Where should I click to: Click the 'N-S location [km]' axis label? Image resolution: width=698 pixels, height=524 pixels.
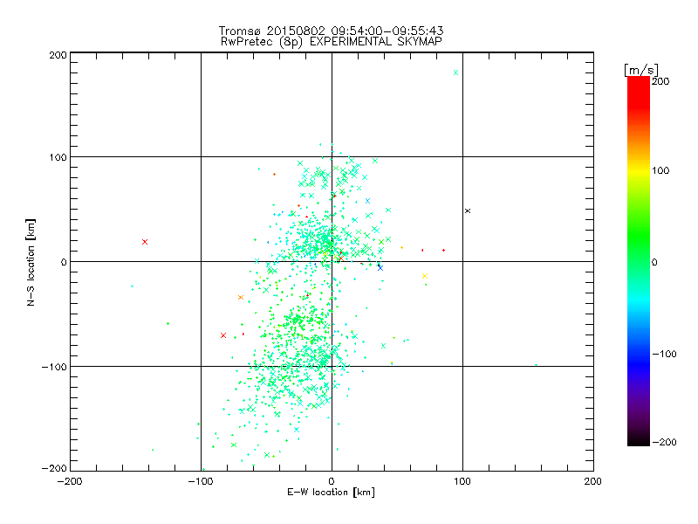click(x=31, y=263)
